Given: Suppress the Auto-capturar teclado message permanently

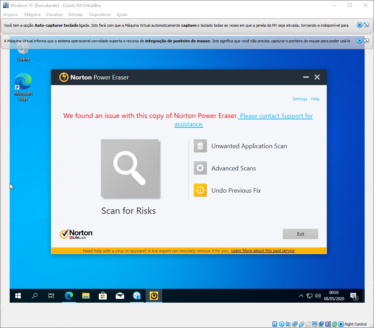Looking at the screenshot, I should click(366, 25).
